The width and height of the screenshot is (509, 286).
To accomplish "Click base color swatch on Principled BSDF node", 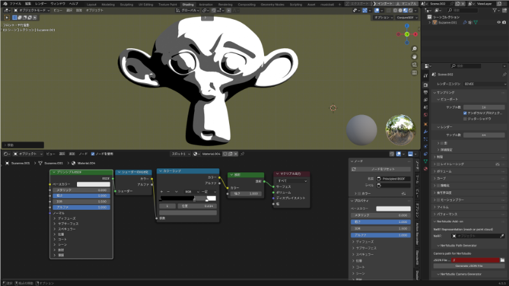I will 94,184.
